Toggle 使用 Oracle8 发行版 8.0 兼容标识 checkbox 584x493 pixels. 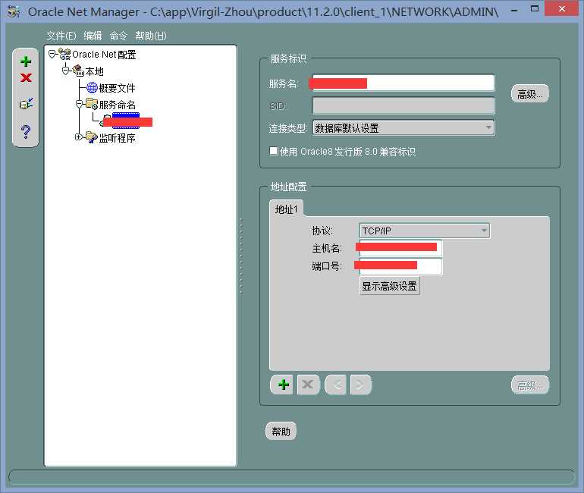tap(274, 151)
